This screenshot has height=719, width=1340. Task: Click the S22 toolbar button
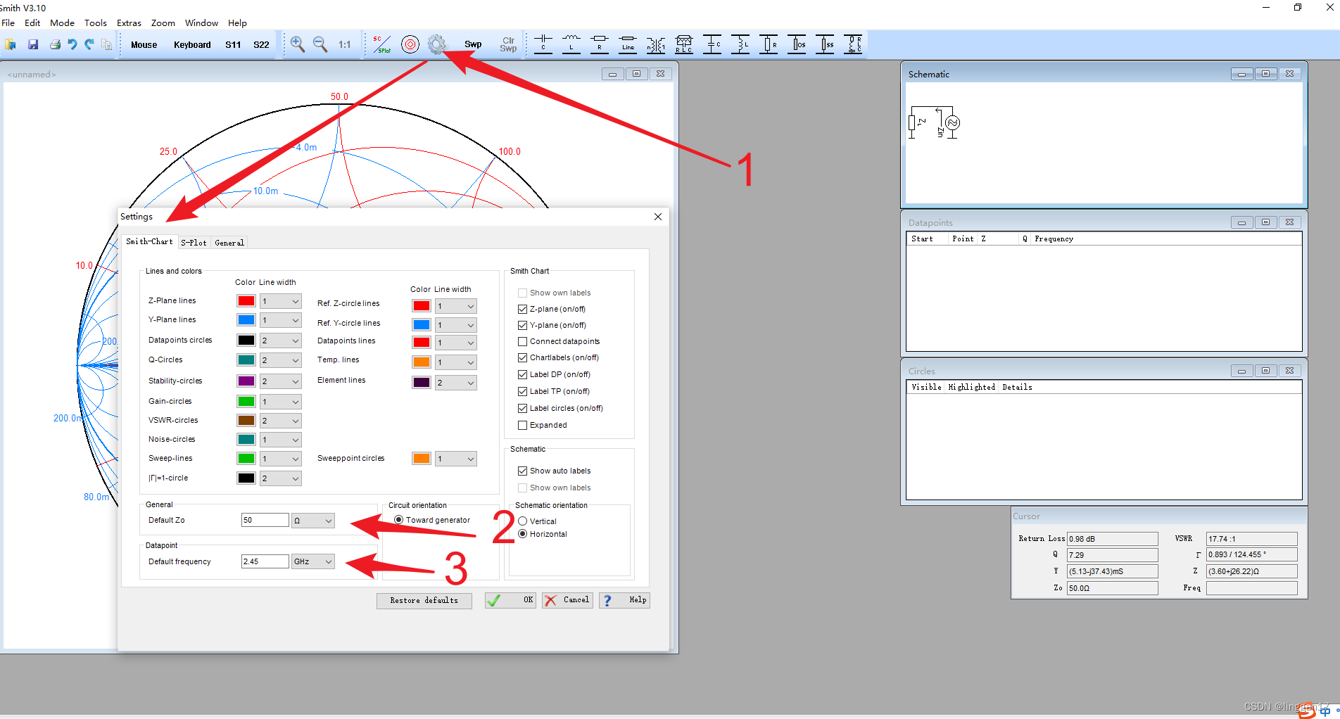(x=261, y=44)
